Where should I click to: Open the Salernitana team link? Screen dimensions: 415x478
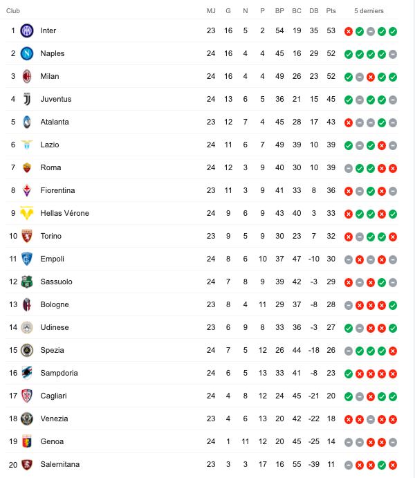point(60,464)
